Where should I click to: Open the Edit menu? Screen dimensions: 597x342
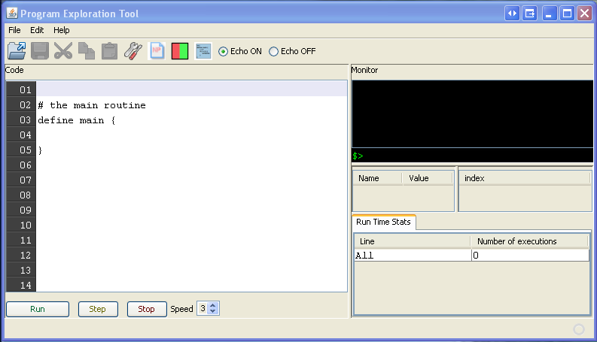(x=37, y=30)
